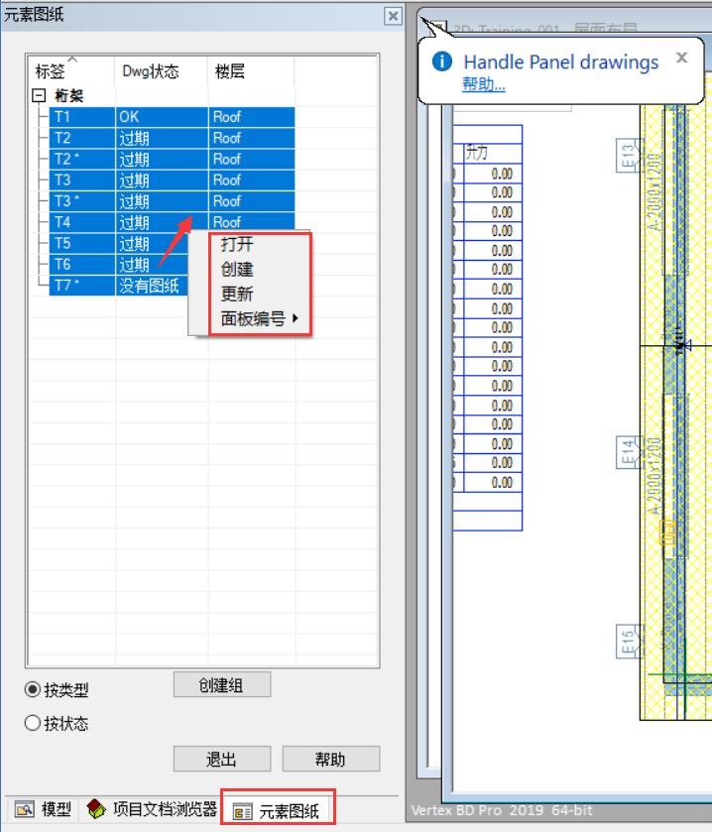
Task: Click the 没有图纸 status cell of T7
Action: (x=152, y=286)
